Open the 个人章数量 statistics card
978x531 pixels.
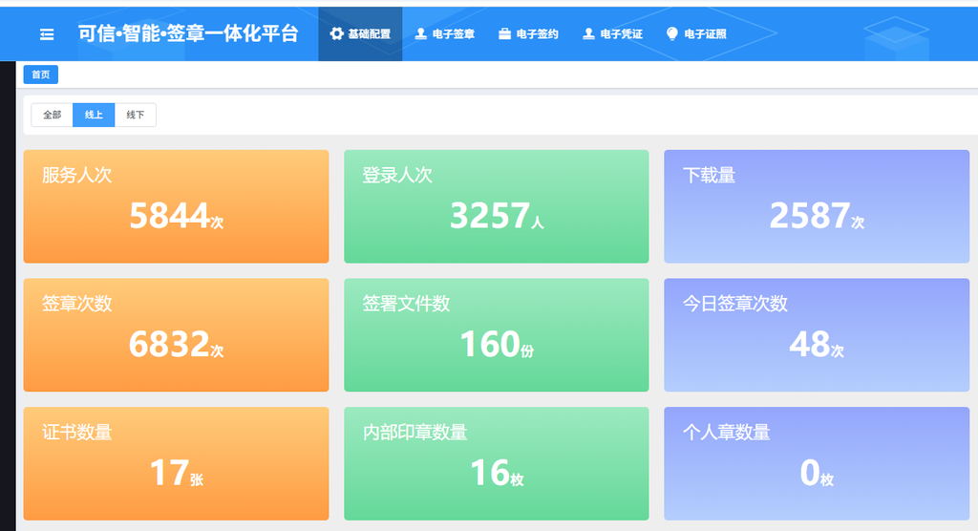[x=817, y=463]
